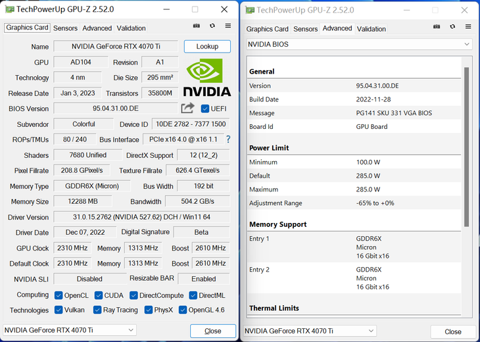Select Power Limit Minimum row 100.0 W
480x342 pixels.
(354, 162)
